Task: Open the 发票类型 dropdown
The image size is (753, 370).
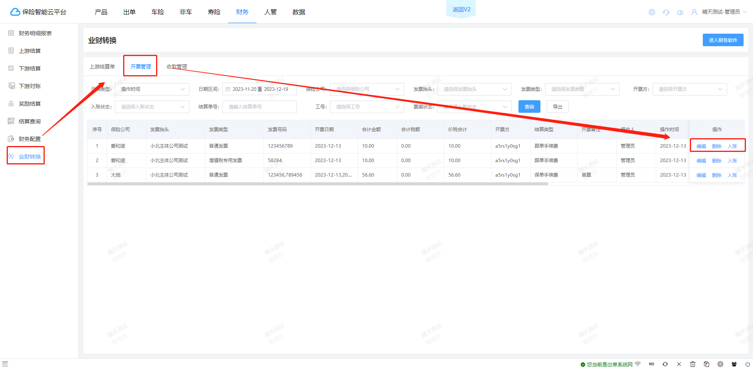Action: coord(582,89)
